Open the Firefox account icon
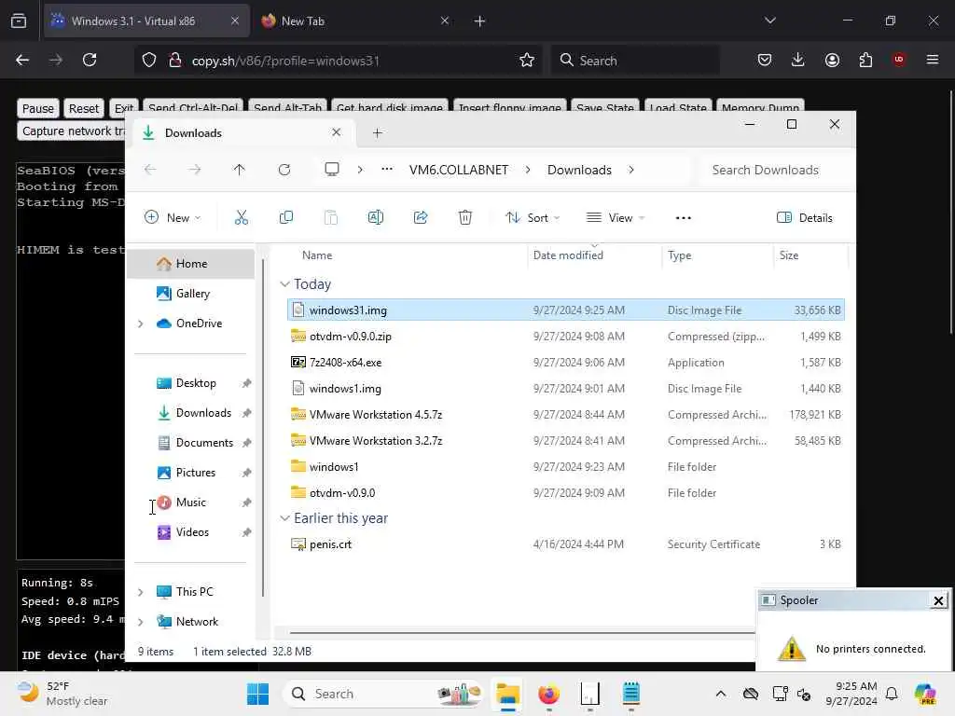Screen dimensions: 955x716 click(832, 60)
